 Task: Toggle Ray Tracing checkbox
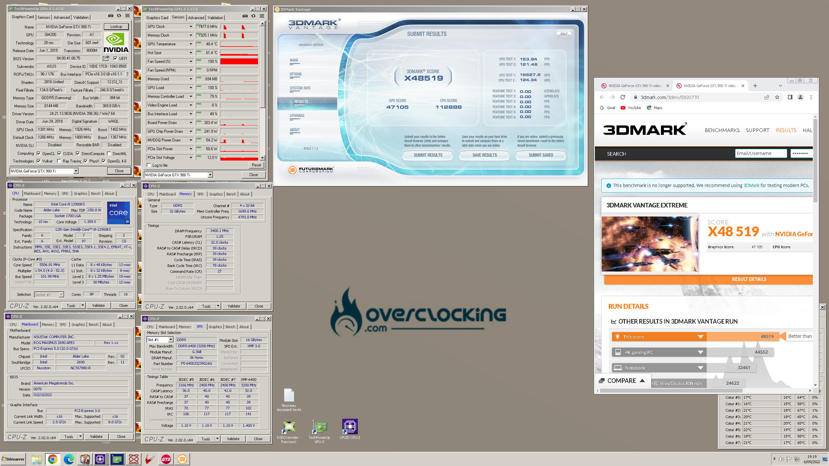pyautogui.click(x=59, y=161)
